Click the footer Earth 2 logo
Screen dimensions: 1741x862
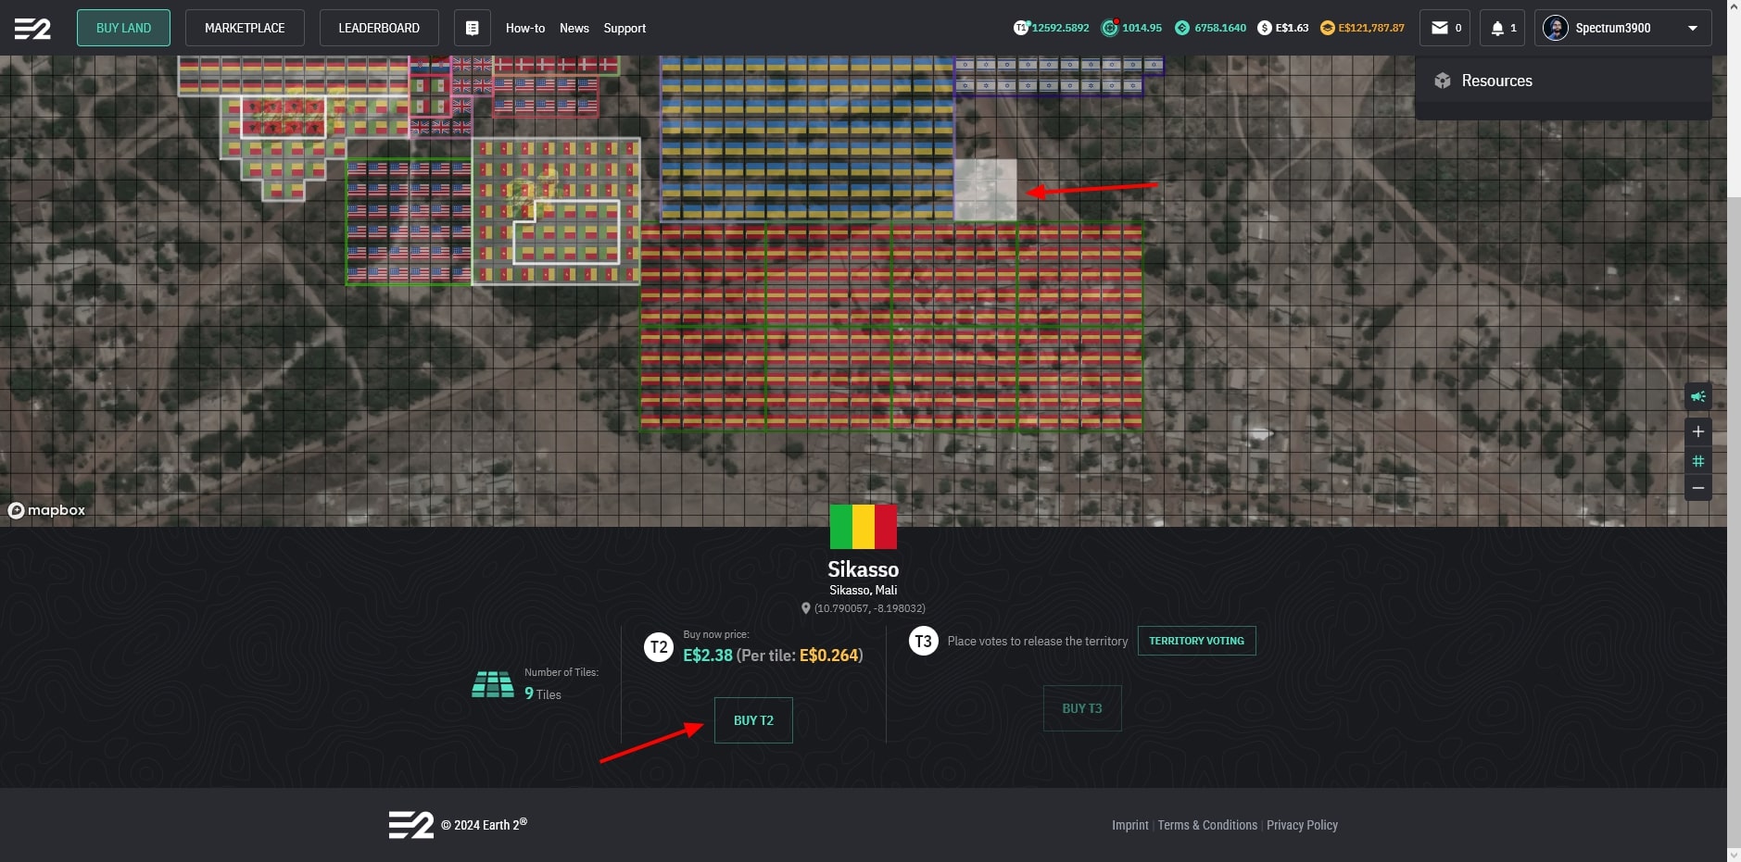coord(411,825)
